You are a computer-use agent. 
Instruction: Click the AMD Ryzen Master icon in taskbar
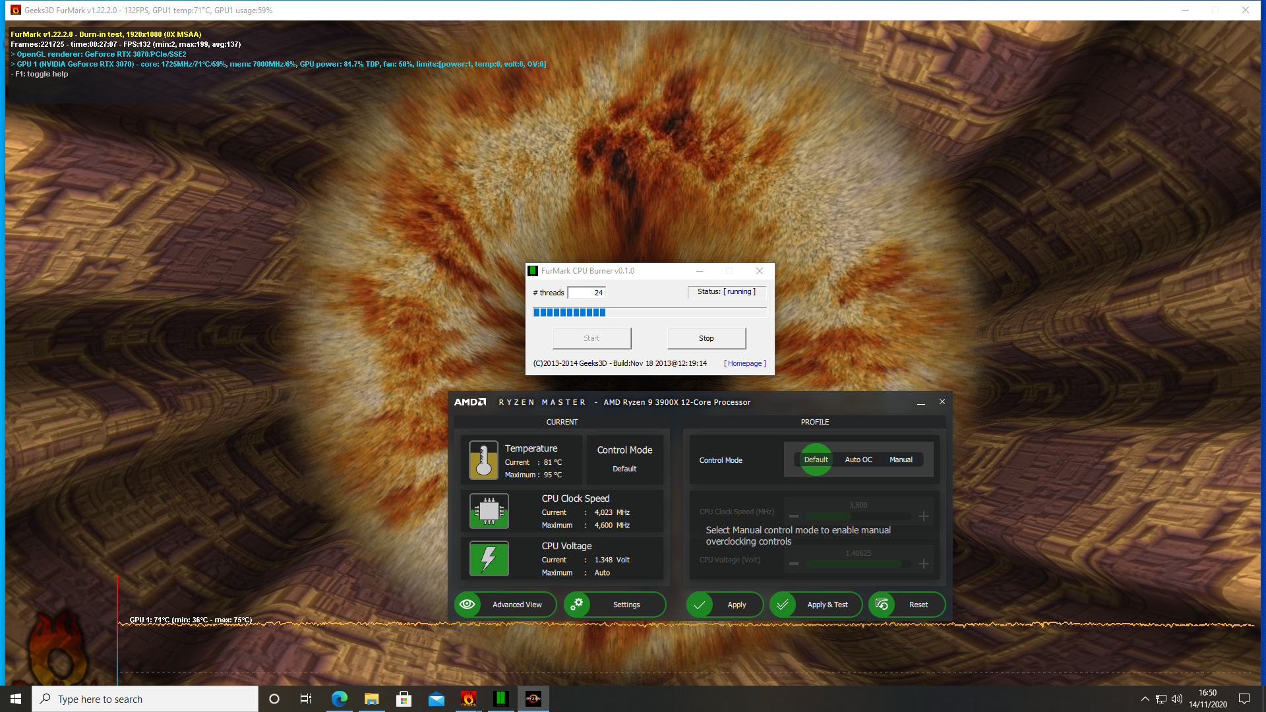533,698
